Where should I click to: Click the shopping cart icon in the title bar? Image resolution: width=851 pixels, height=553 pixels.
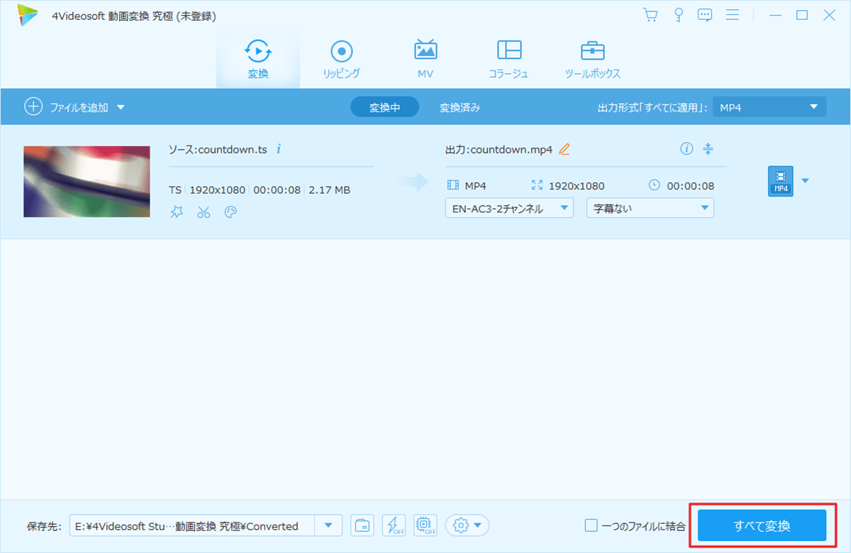pos(650,14)
